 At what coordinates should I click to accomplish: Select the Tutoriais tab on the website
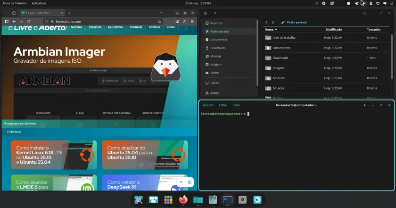[x=95, y=27]
